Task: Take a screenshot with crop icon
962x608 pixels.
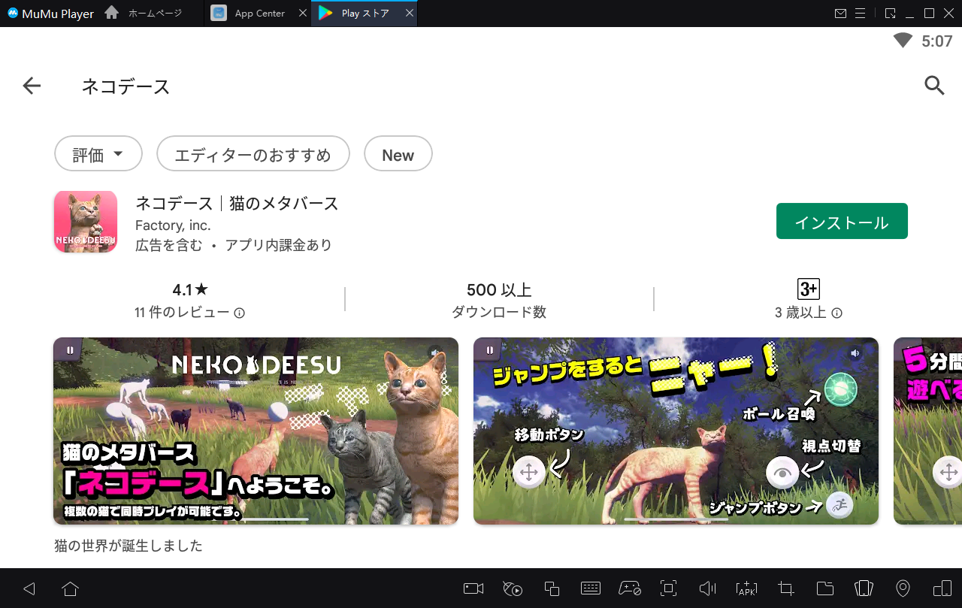Action: coord(786,588)
